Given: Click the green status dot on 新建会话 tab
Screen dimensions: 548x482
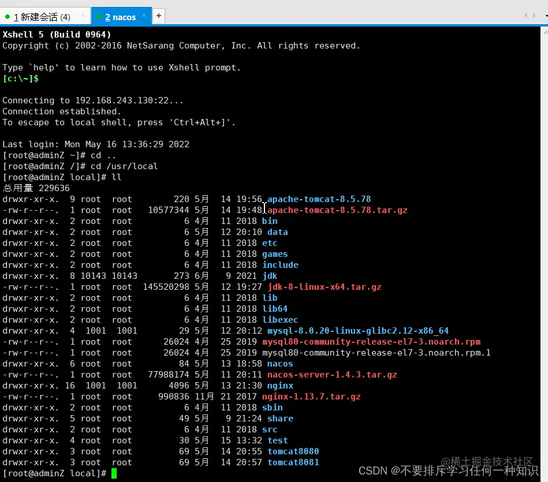Looking at the screenshot, I should point(8,17).
